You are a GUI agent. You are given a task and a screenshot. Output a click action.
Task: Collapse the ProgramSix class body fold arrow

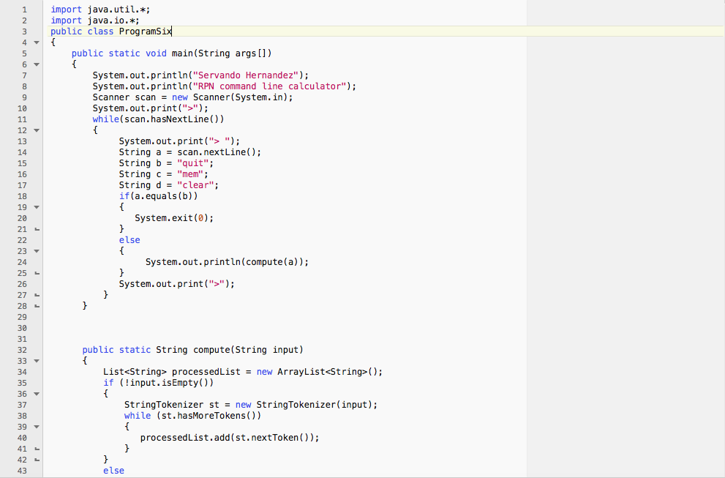coord(35,42)
